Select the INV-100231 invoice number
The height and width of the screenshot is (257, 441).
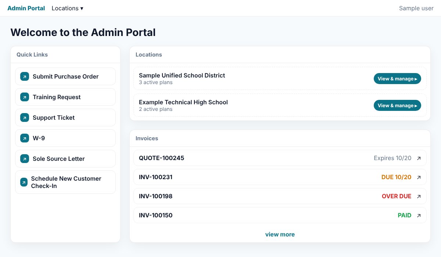tap(155, 177)
